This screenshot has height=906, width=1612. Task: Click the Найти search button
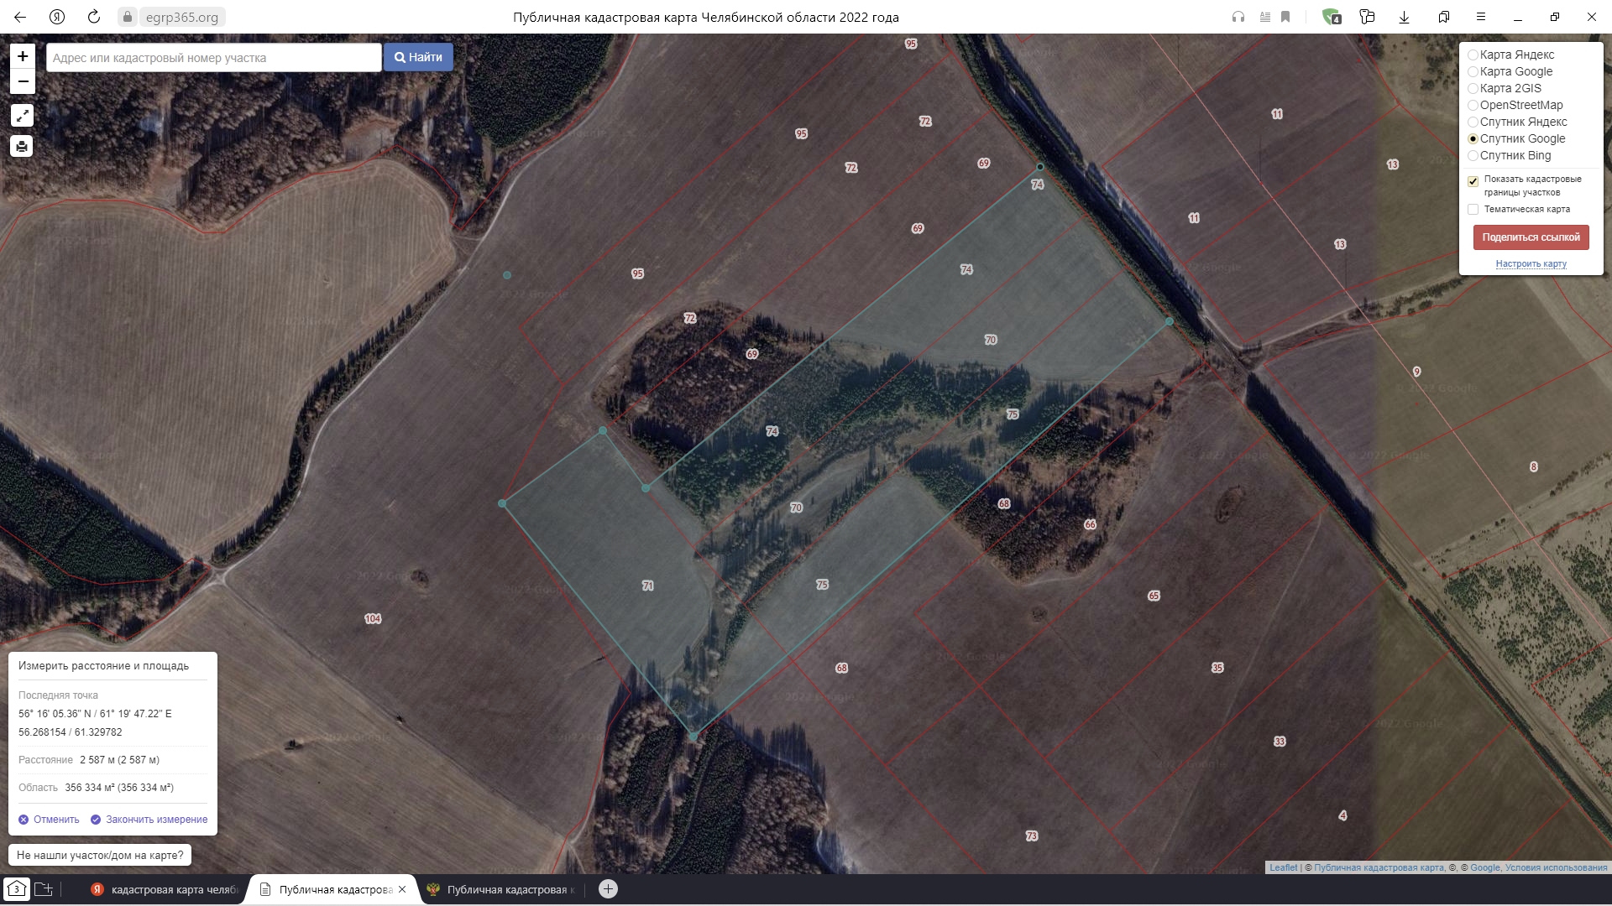(x=418, y=57)
